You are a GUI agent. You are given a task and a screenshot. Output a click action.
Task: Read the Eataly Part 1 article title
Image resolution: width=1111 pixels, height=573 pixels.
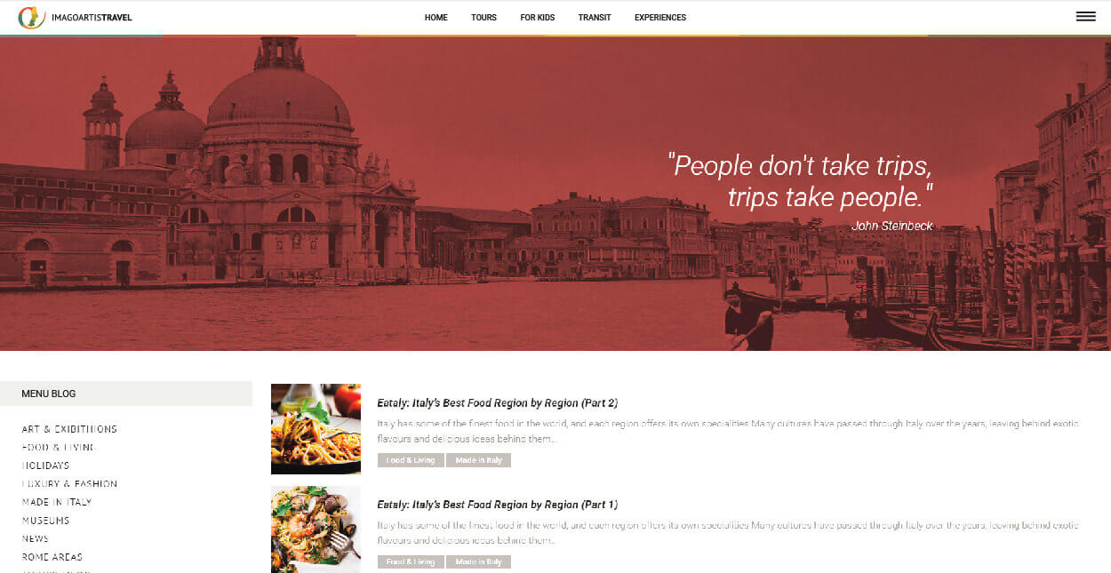pyautogui.click(x=497, y=505)
